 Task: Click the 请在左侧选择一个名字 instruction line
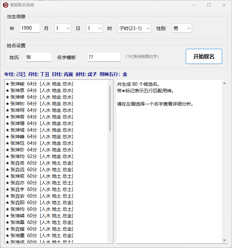155,104
